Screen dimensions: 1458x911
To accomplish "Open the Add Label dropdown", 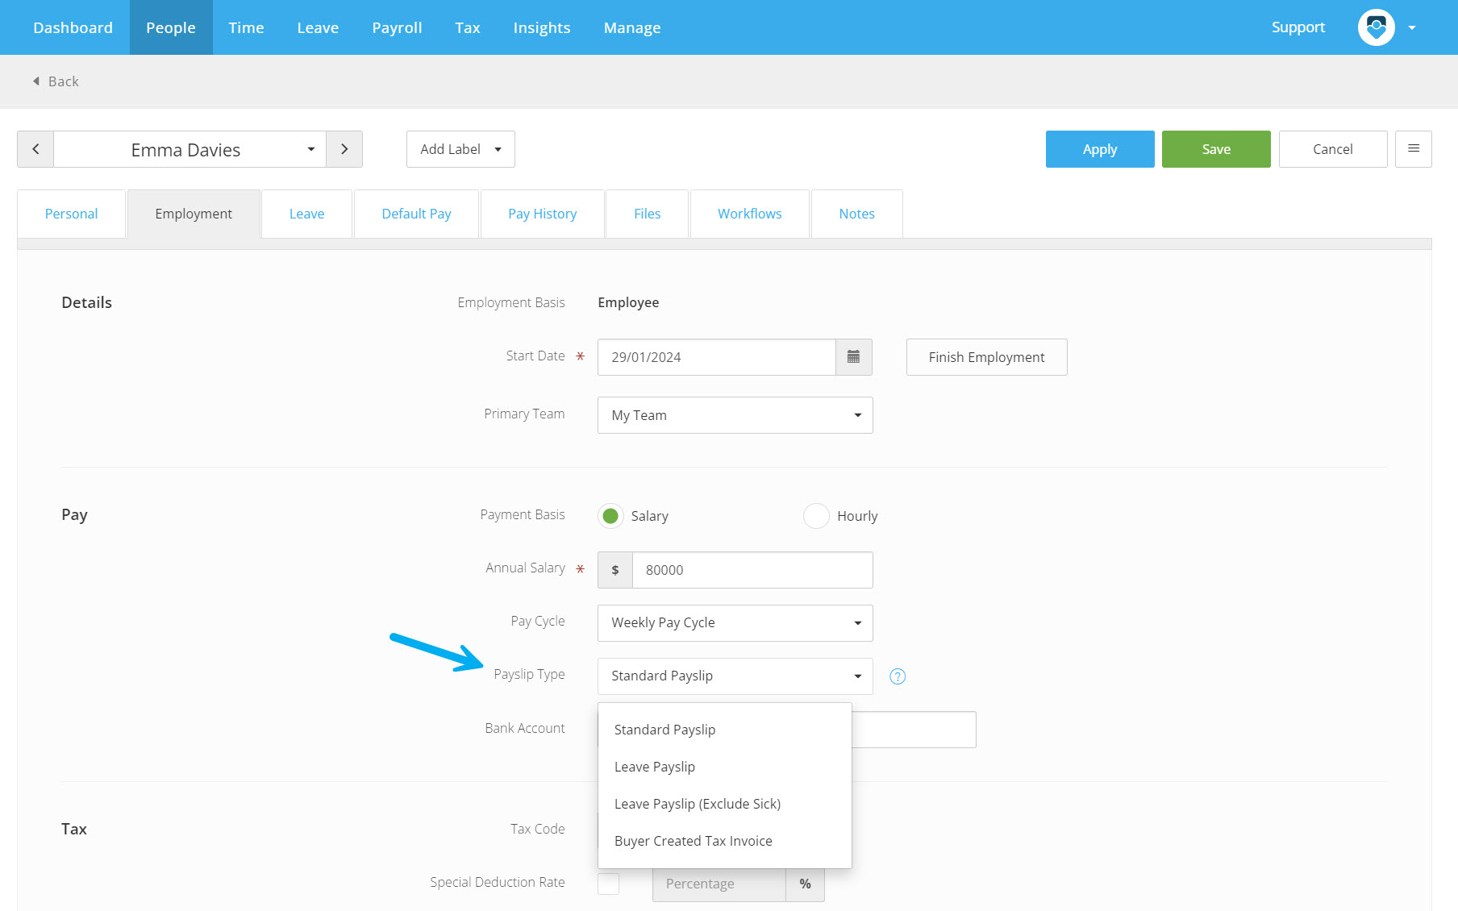I will 460,149.
